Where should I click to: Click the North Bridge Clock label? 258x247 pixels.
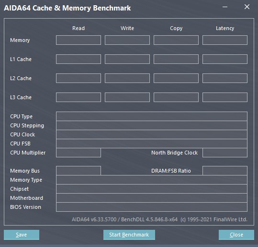point(174,153)
